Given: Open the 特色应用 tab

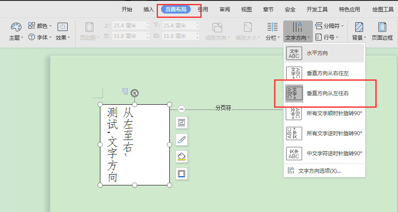Looking at the screenshot, I should [349, 10].
